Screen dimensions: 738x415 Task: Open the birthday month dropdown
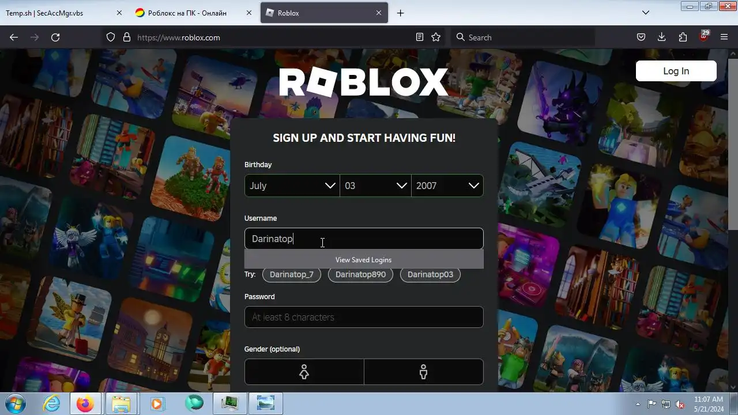click(x=292, y=186)
